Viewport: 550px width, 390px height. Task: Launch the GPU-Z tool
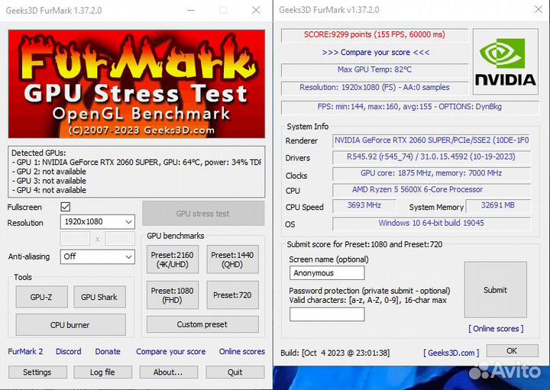coord(41,297)
